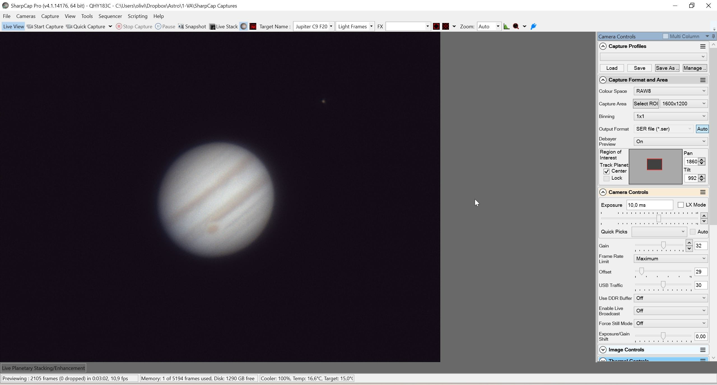
Task: Click the Gain slider handle
Action: [663, 245]
